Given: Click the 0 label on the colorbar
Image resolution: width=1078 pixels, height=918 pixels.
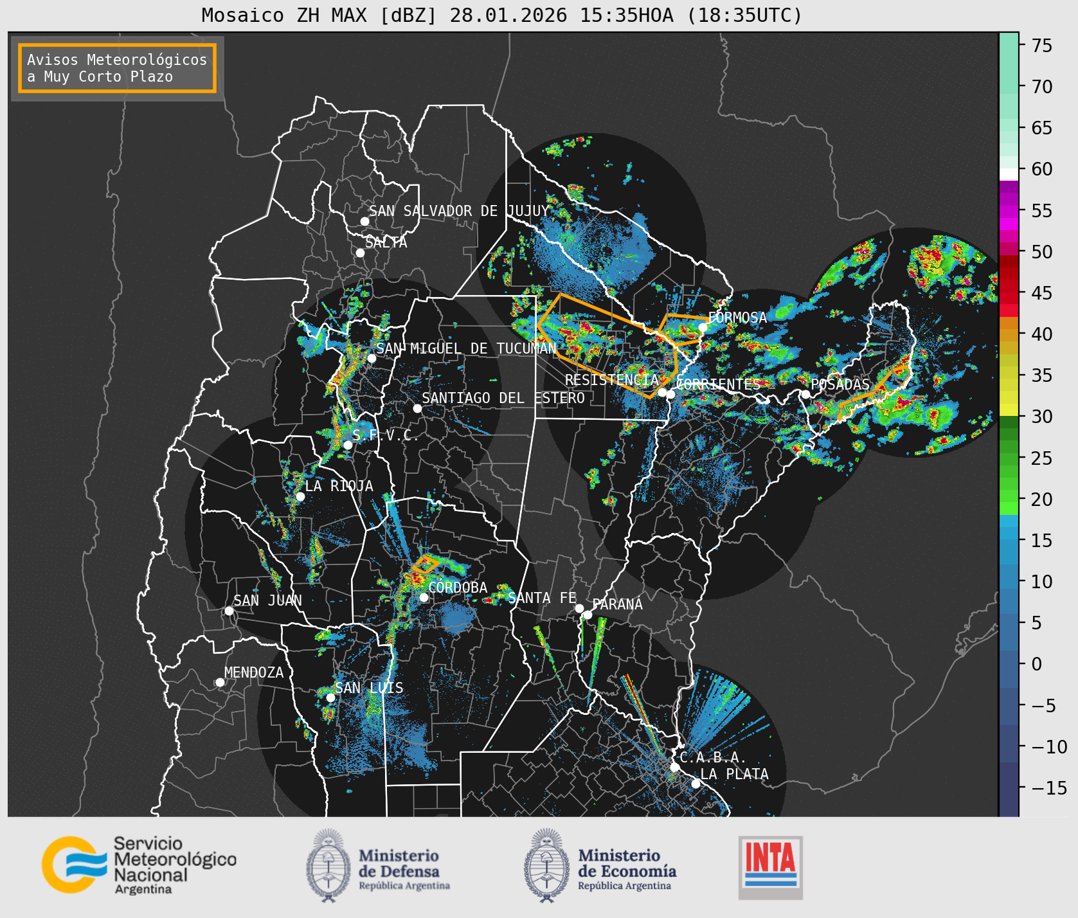Looking at the screenshot, I should (1036, 664).
